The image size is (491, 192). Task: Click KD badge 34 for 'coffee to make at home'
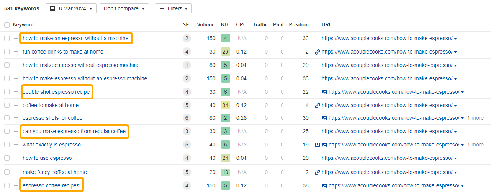tap(225, 105)
